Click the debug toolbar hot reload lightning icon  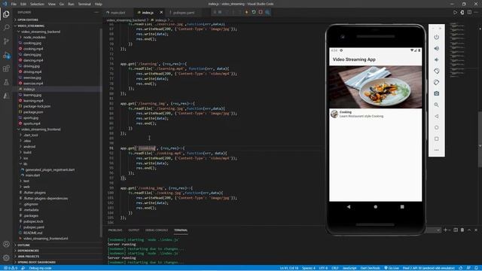click(246, 12)
